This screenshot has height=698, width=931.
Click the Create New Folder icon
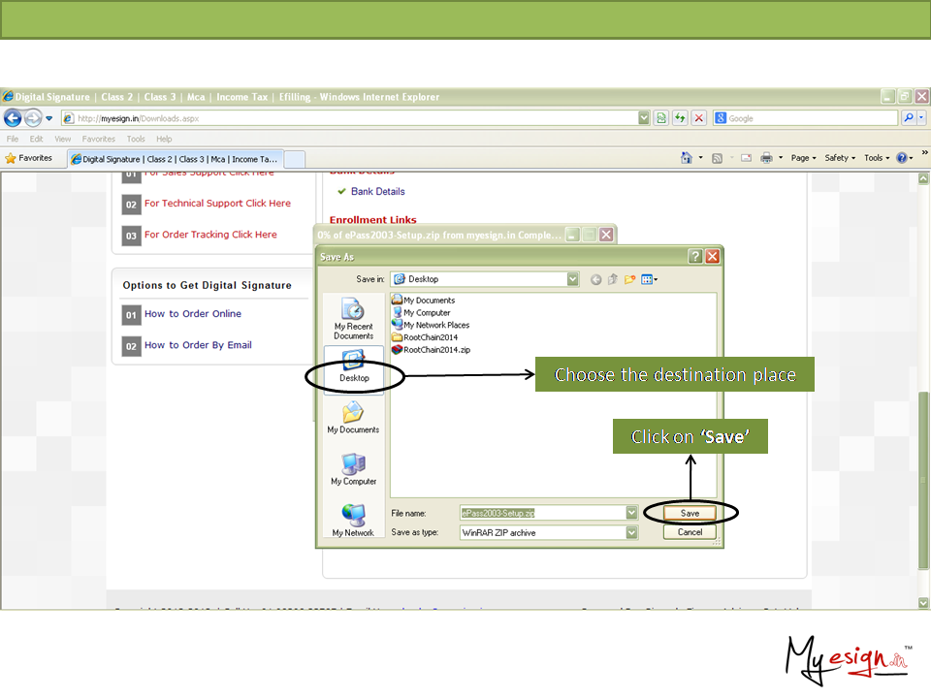point(629,279)
